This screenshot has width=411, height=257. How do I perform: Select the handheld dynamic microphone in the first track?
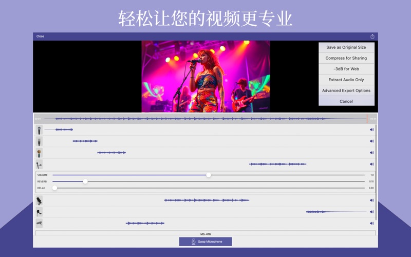(39, 130)
